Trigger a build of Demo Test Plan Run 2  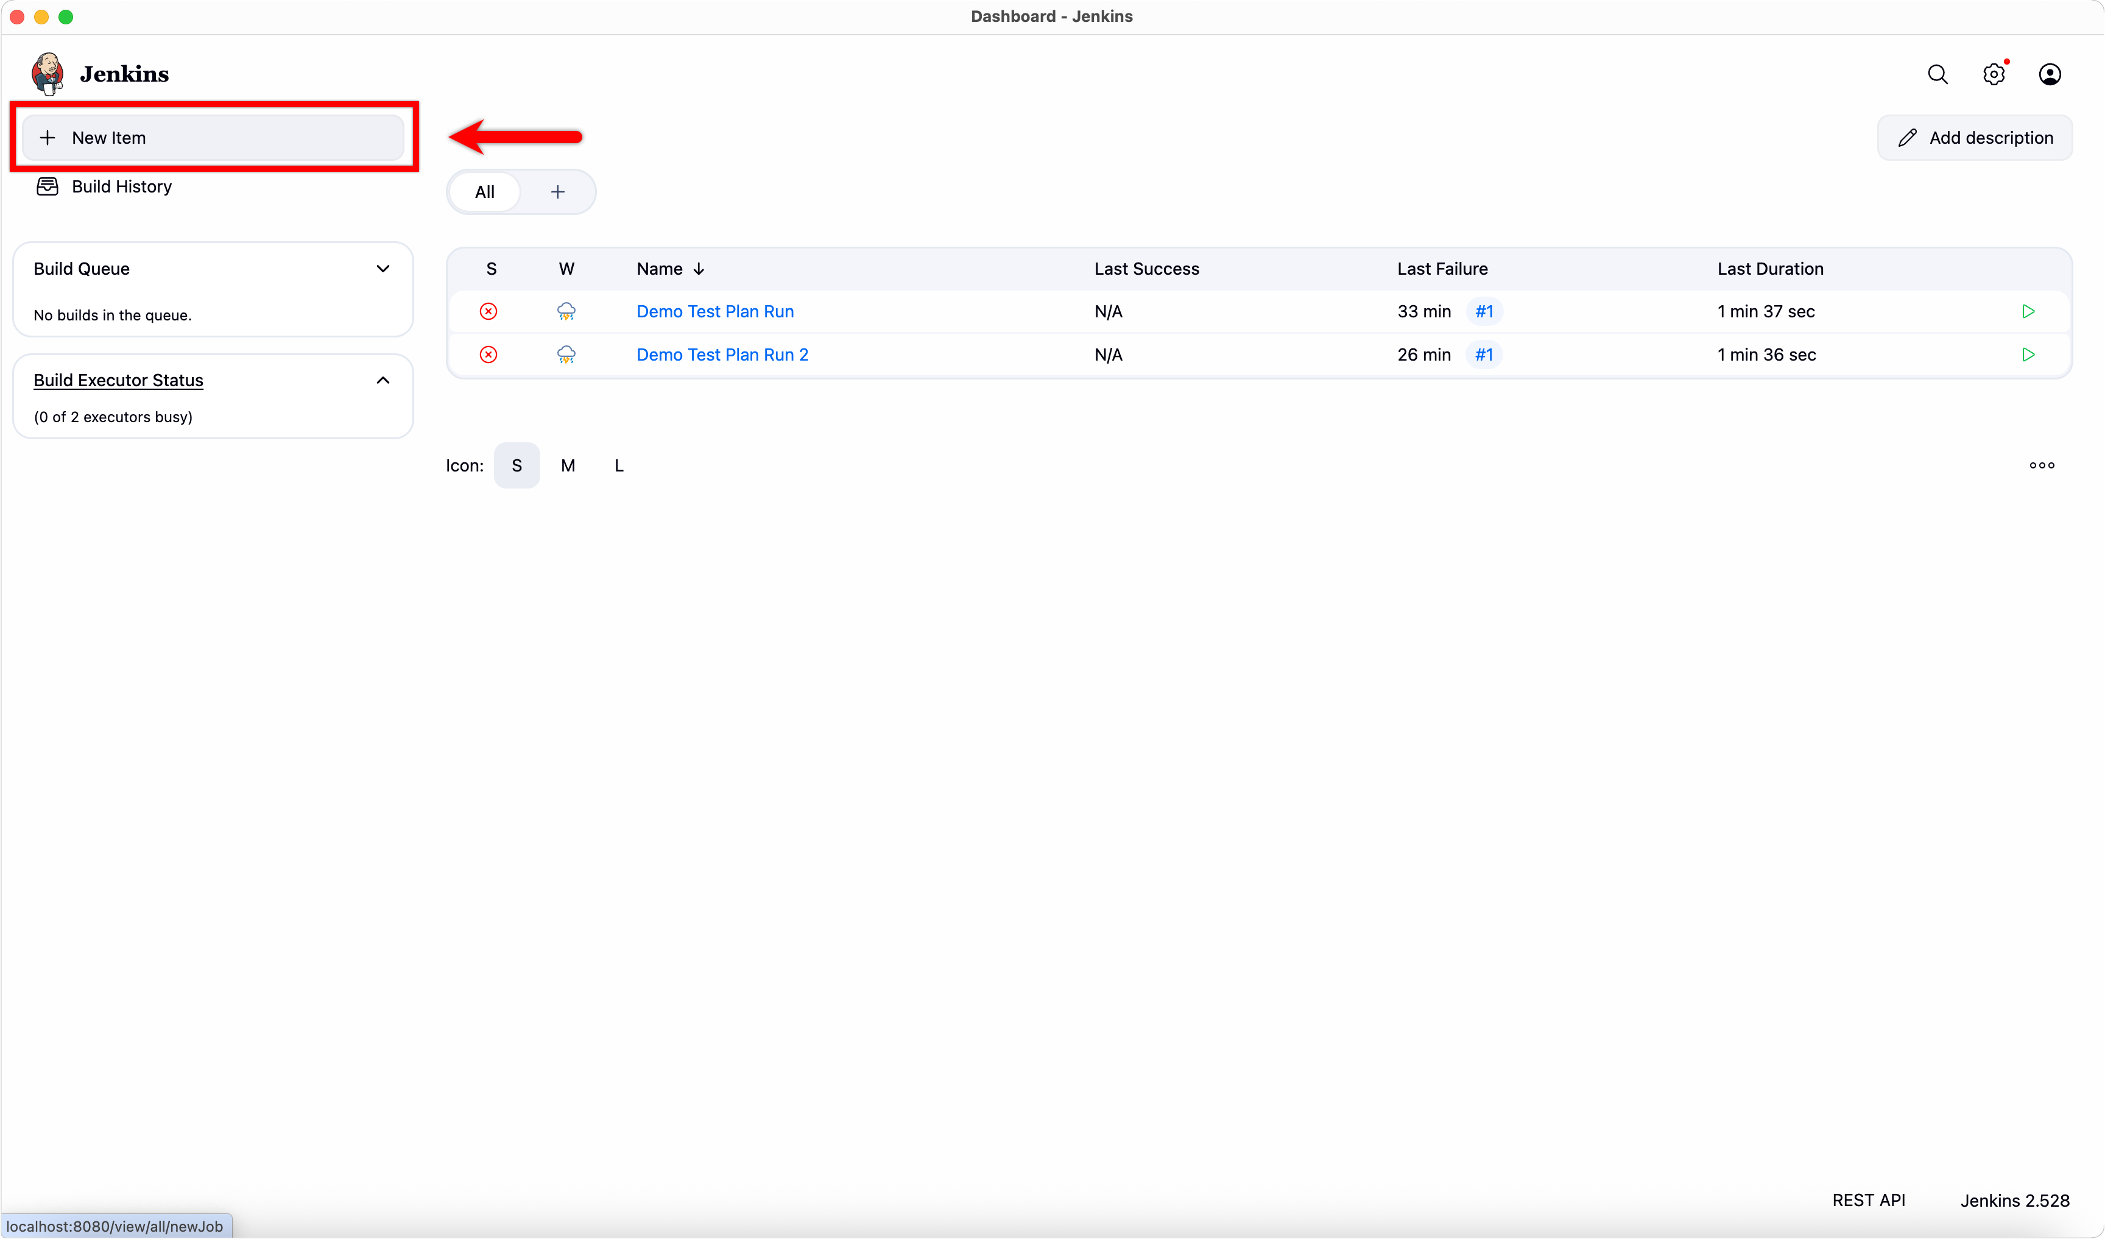pyautogui.click(x=2028, y=355)
